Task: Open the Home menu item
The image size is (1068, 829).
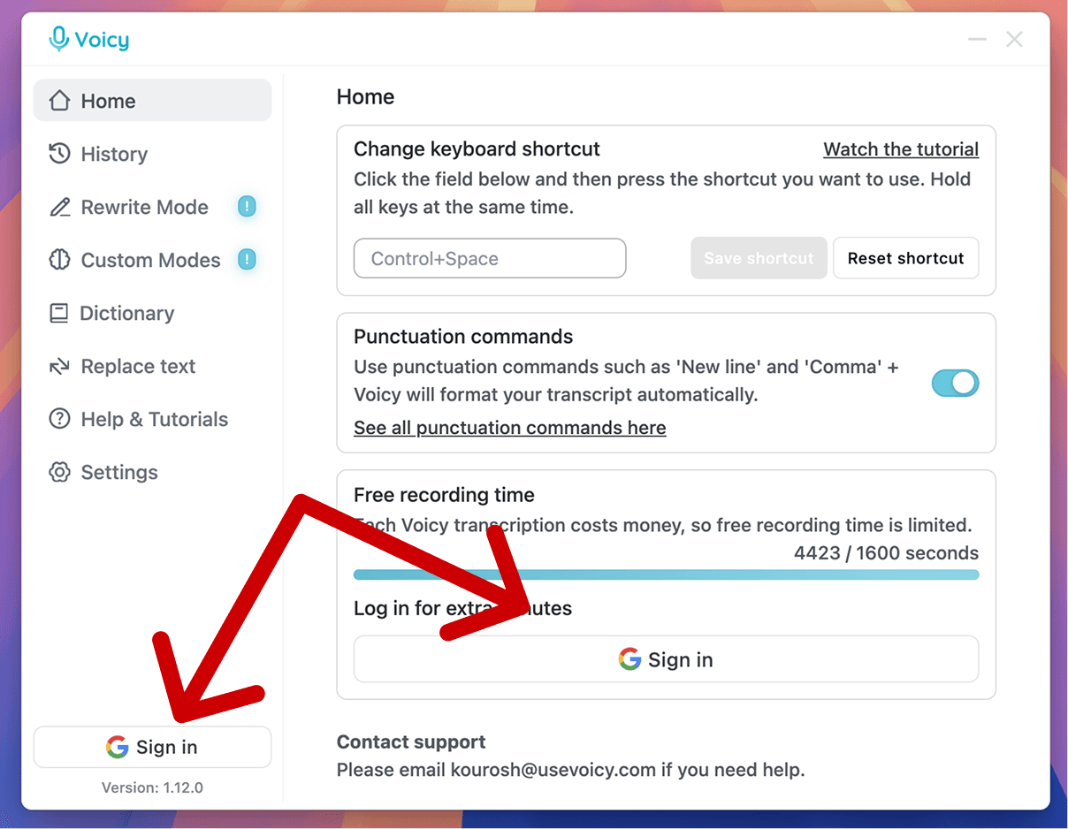Action: click(152, 101)
